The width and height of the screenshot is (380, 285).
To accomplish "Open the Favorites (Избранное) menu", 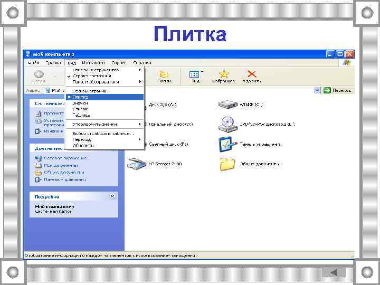I will point(93,63).
